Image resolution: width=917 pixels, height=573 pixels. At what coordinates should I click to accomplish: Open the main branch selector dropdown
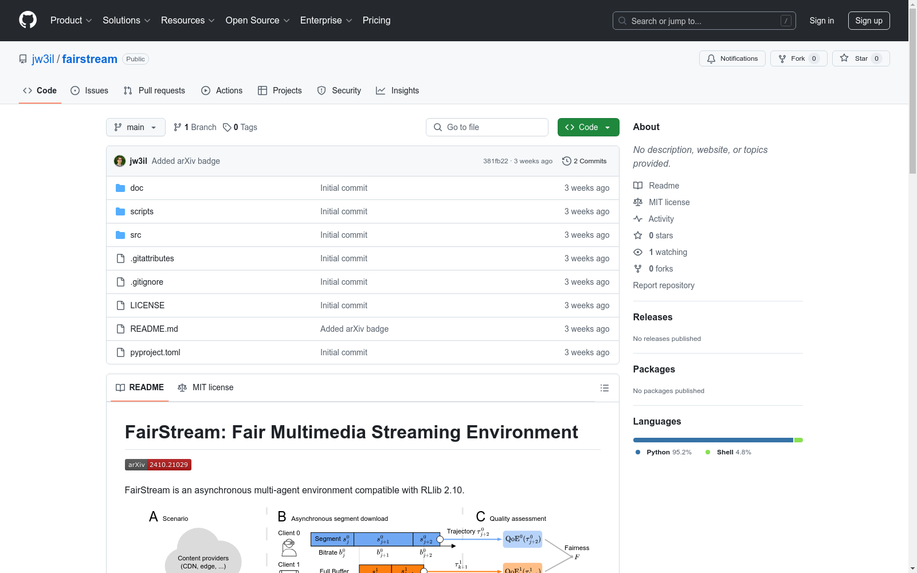[x=136, y=127]
